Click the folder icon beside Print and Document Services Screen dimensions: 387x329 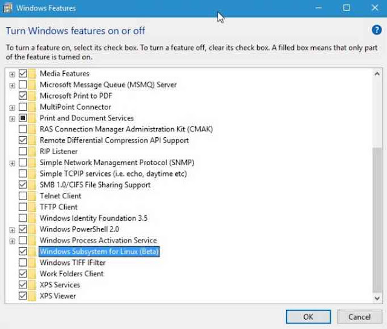click(32, 118)
